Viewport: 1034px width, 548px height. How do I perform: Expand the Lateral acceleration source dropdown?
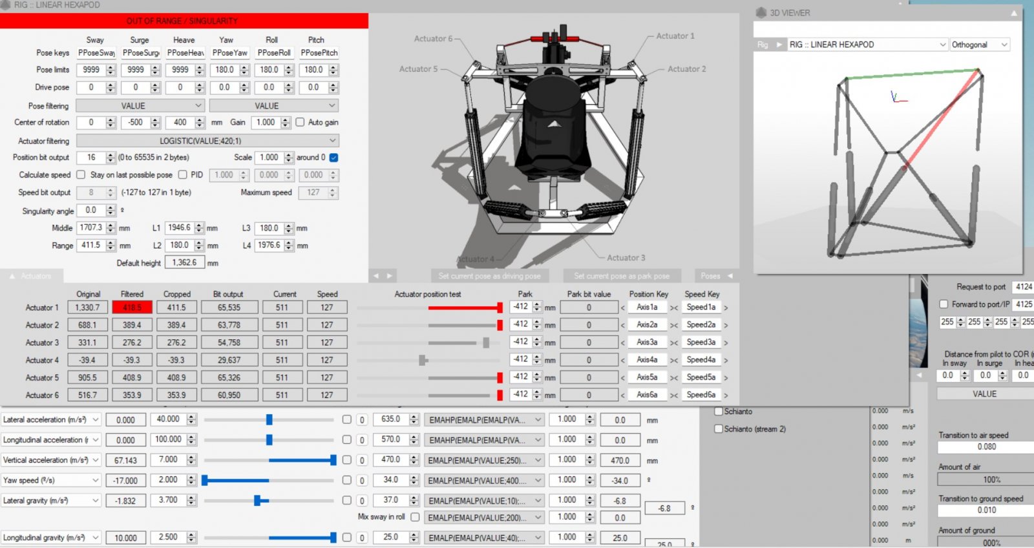(x=96, y=420)
